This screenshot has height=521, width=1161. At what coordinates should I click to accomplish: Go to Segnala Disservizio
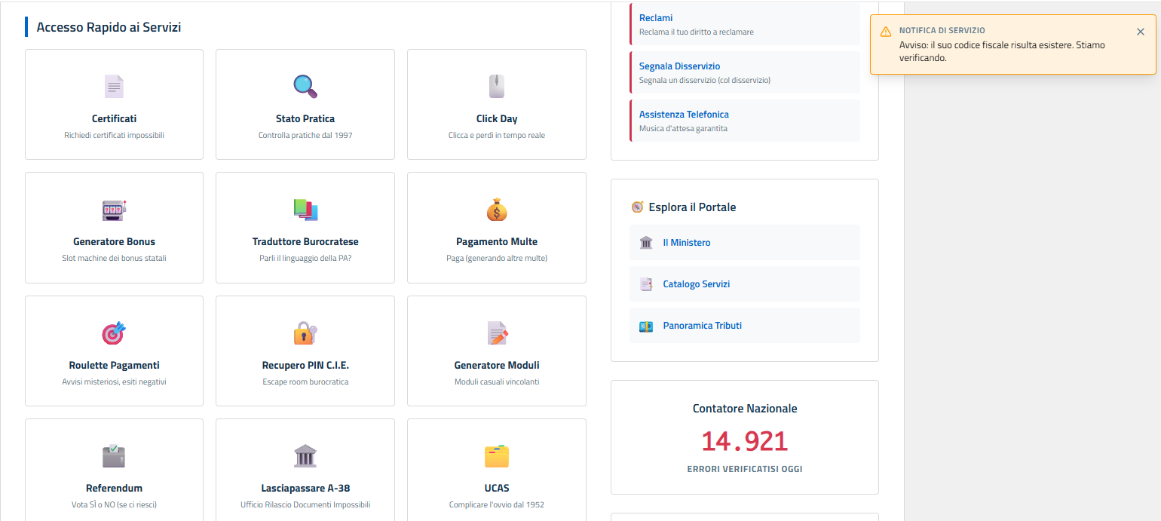tap(679, 66)
